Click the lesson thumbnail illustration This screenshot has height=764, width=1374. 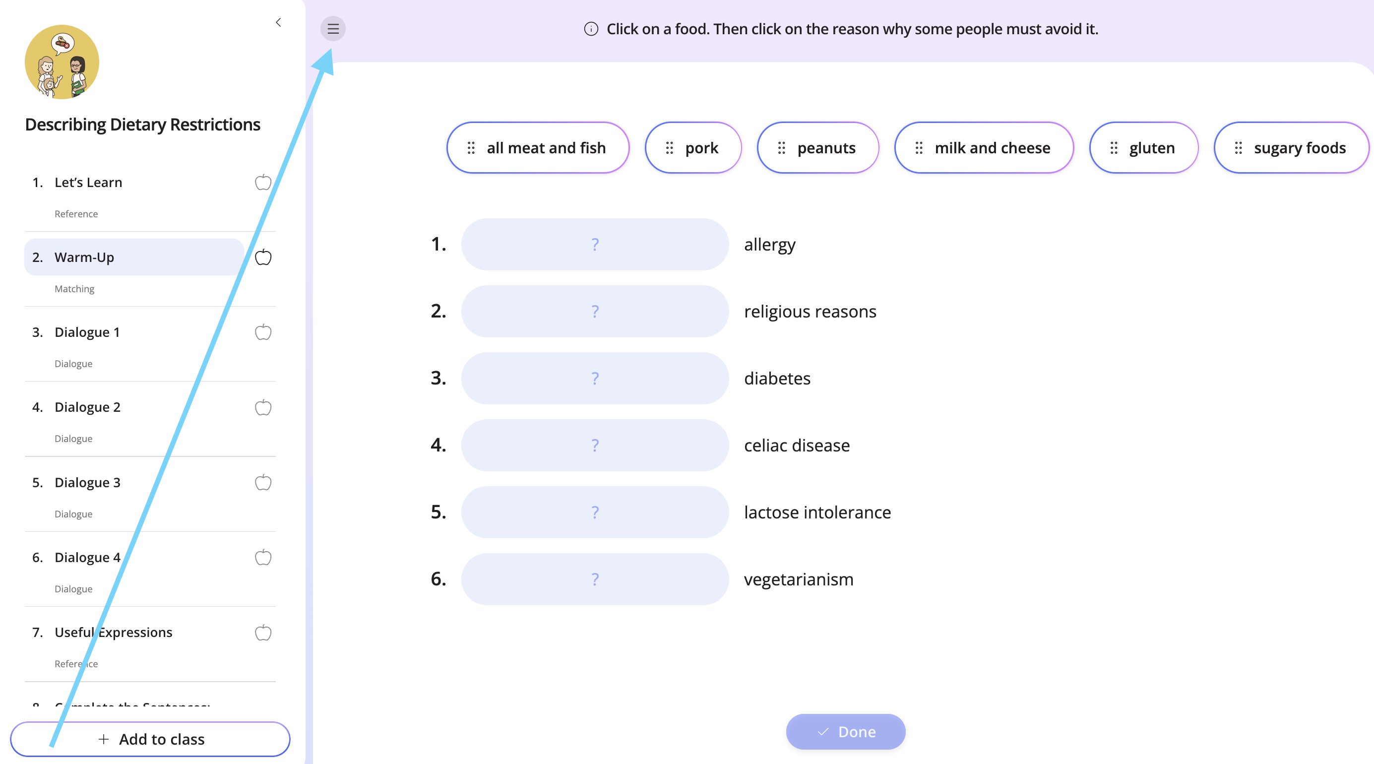(x=62, y=62)
